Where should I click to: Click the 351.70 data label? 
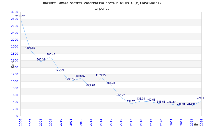(131, 101)
